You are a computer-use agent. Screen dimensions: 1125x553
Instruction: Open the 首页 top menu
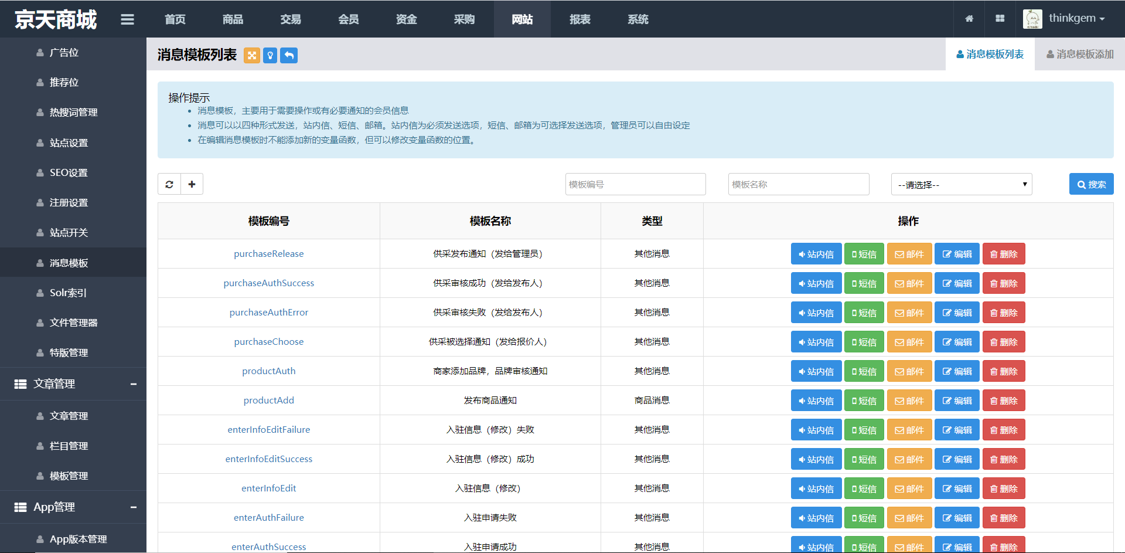pyautogui.click(x=175, y=19)
